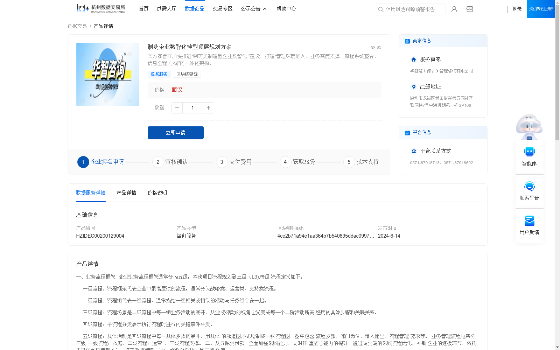Screen dimensions: 560x350
Task: Open the 用户反馈 mail icon
Action: point(530,220)
